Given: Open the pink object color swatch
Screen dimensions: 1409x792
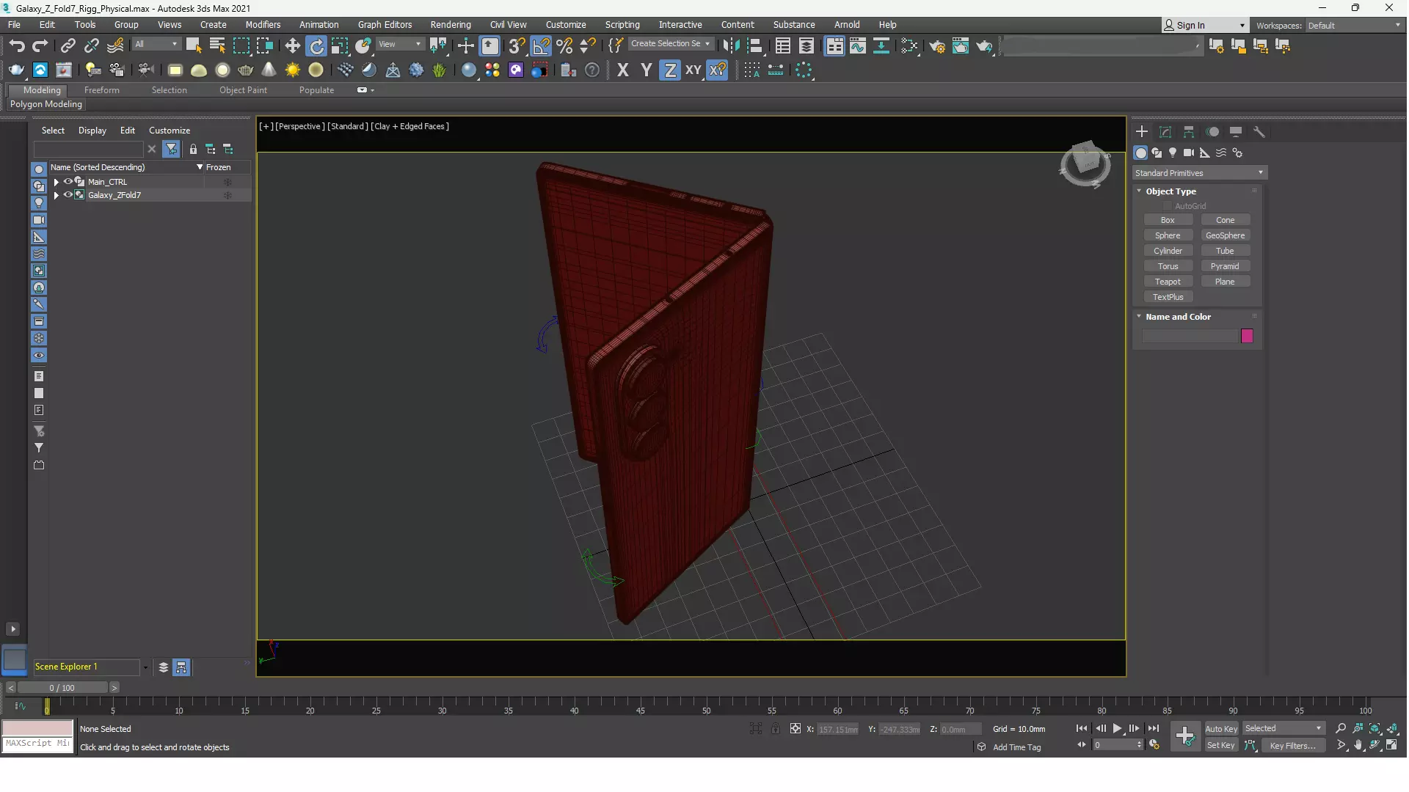Looking at the screenshot, I should point(1247,336).
